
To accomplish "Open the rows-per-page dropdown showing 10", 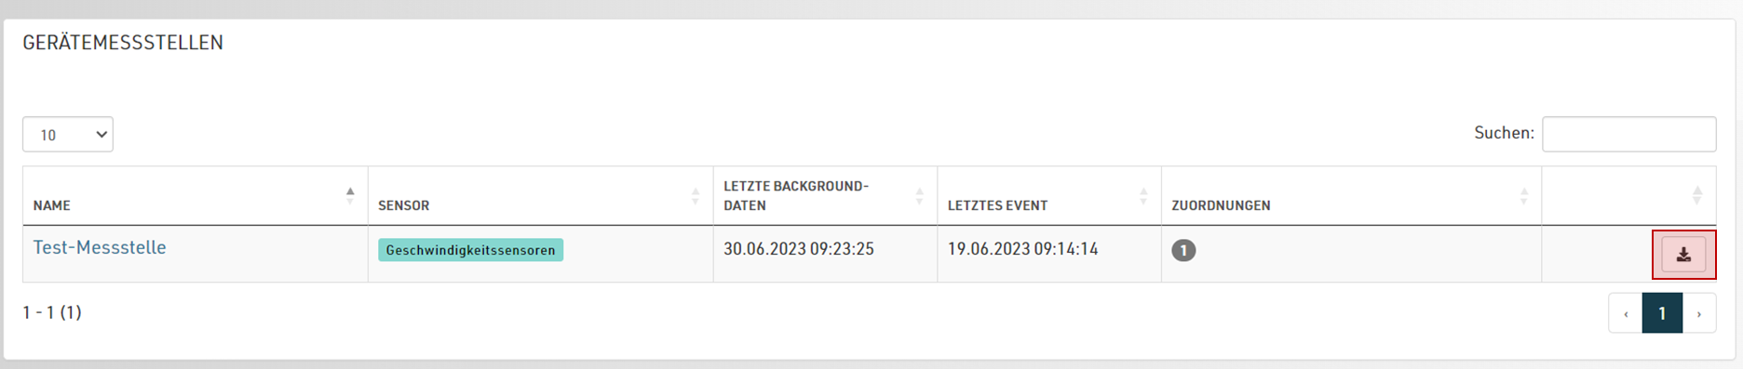I will pyautogui.click(x=68, y=134).
